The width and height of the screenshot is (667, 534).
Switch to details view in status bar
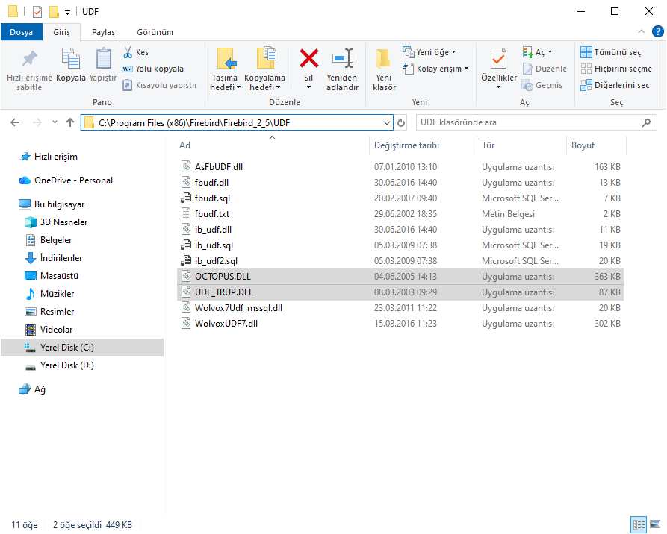click(x=639, y=524)
